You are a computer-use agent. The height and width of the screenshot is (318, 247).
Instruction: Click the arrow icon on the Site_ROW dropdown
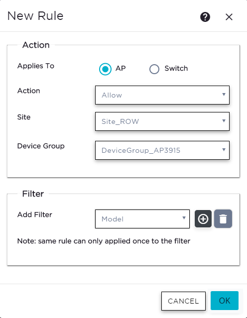224,121
